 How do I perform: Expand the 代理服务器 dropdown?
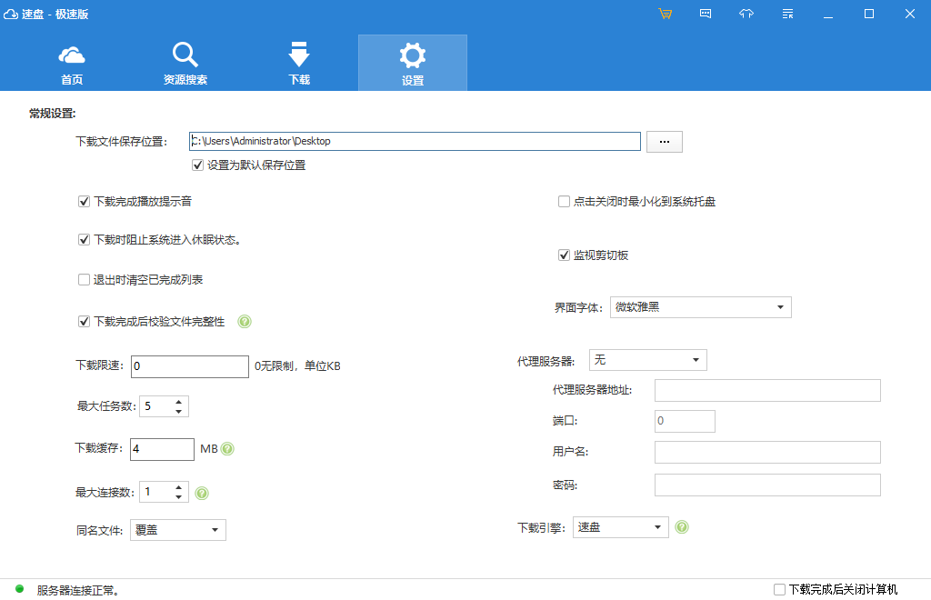(647, 360)
